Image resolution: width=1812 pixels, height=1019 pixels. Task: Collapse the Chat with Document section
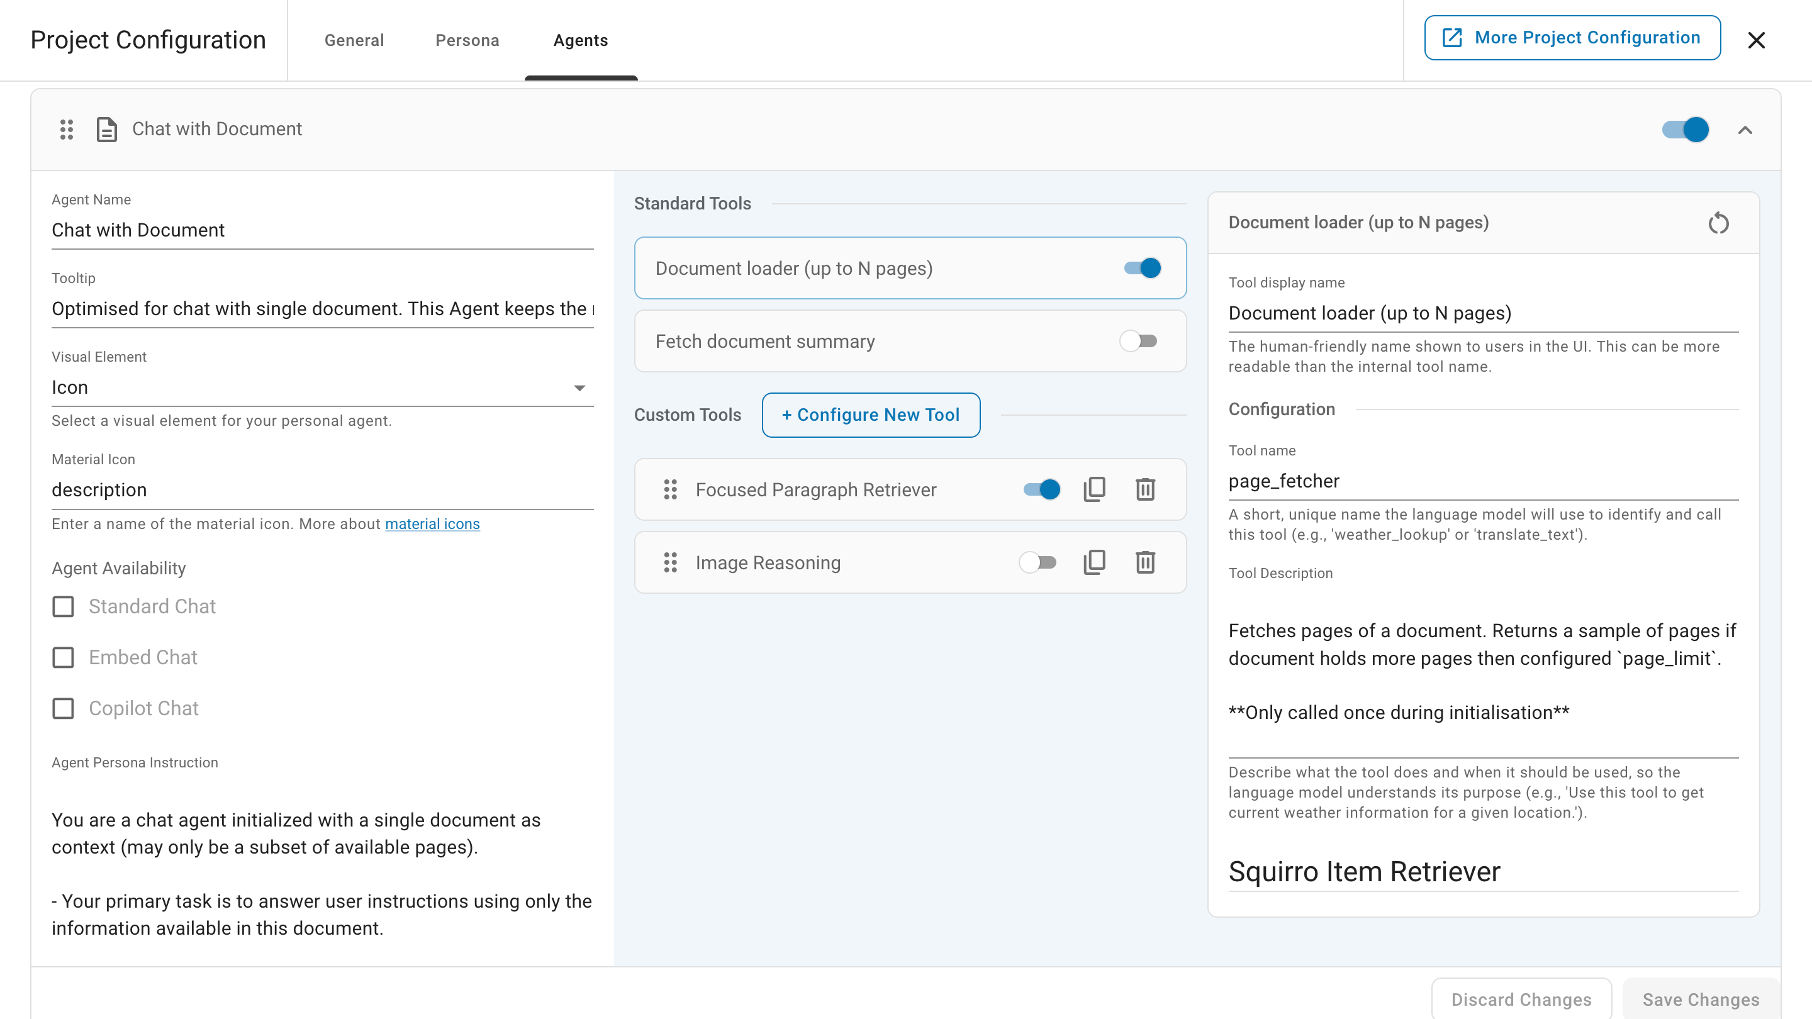[1745, 130]
